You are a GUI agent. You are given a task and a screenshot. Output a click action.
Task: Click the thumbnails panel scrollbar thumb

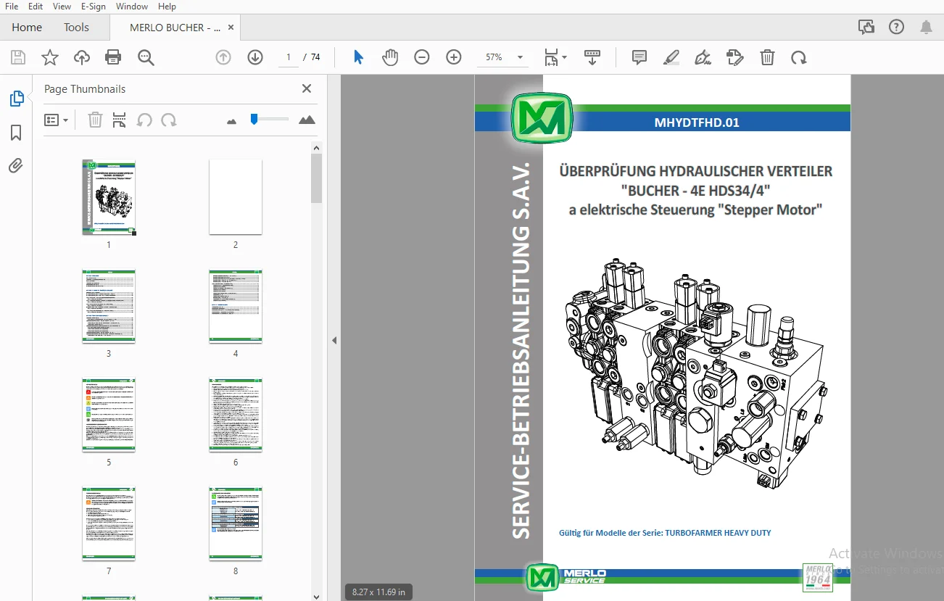pyautogui.click(x=316, y=178)
